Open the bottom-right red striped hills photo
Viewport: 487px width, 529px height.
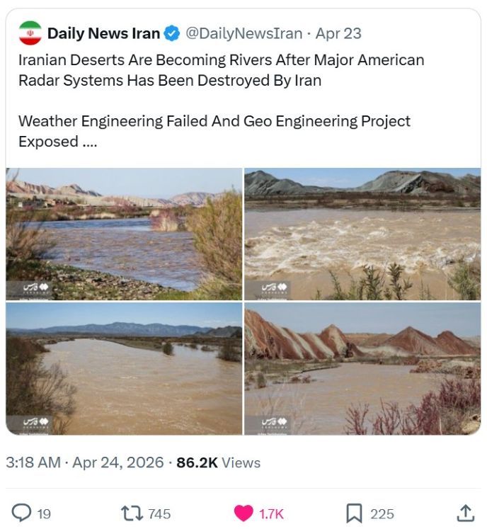coord(362,368)
